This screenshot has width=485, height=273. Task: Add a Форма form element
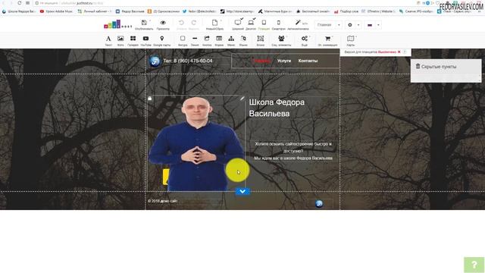pyautogui.click(x=219, y=39)
